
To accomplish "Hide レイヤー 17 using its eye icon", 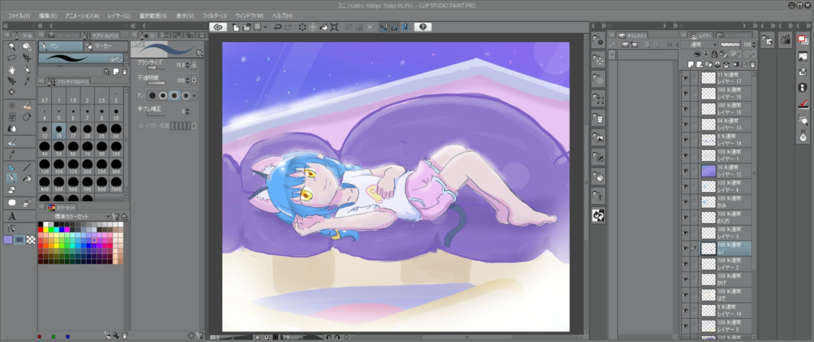I will point(685,78).
